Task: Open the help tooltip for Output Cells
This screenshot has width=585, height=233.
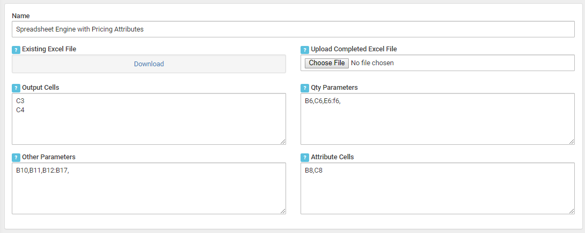Action: 16,88
